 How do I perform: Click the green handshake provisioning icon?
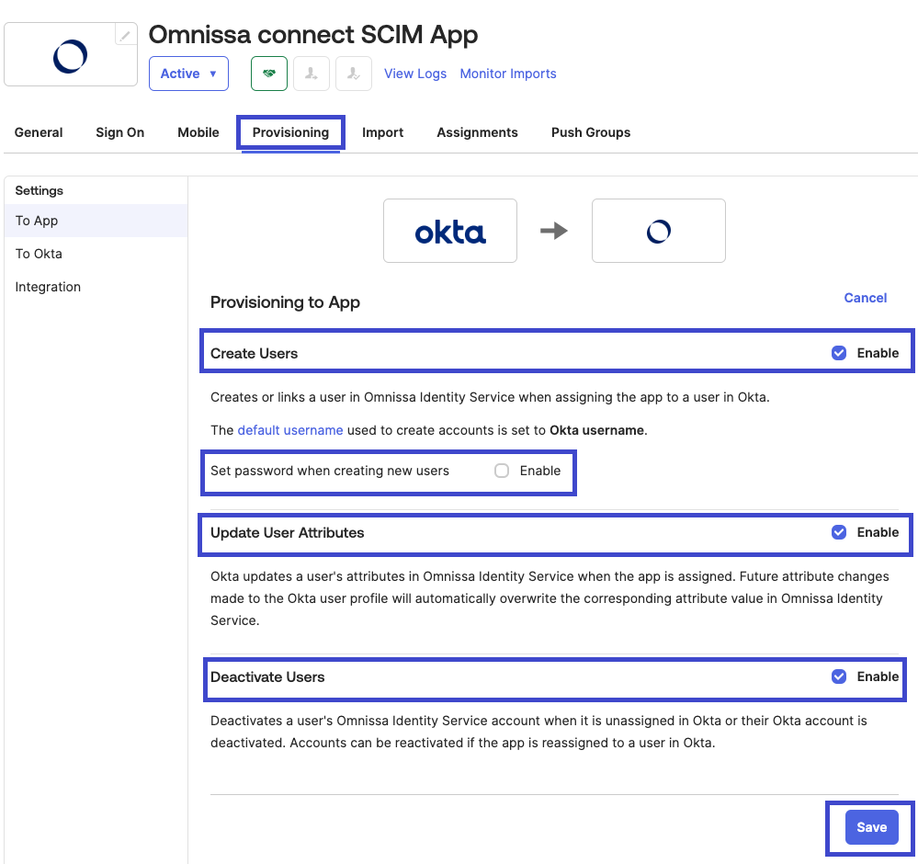[x=268, y=74]
